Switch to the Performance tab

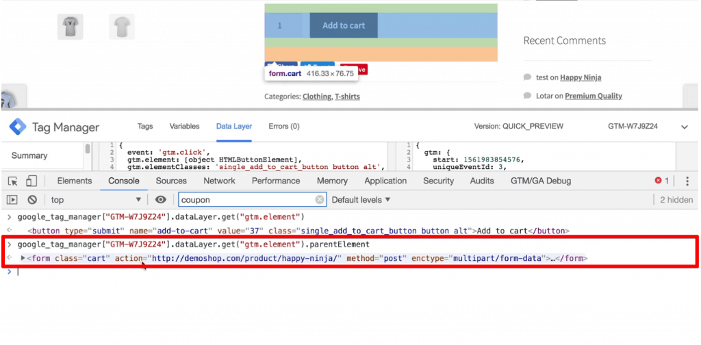276,181
